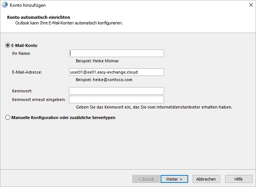Open help via the Hilfe button
The width and height of the screenshot is (256, 187).
tap(239, 179)
